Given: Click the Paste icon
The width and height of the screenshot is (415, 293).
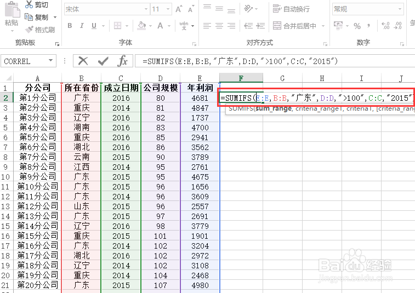Looking at the screenshot, I should pyautogui.click(x=12, y=10).
